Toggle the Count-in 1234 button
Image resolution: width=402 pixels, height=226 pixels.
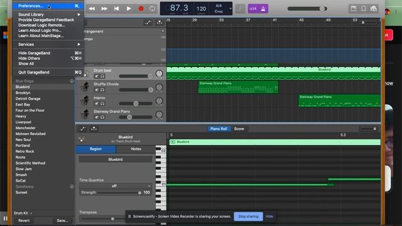click(x=253, y=8)
